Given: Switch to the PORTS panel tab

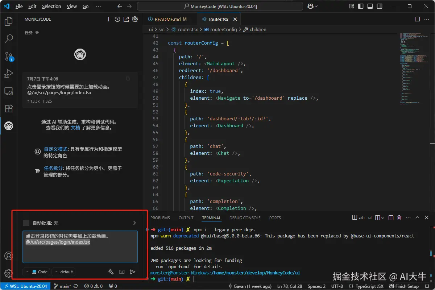Looking at the screenshot, I should click(275, 218).
